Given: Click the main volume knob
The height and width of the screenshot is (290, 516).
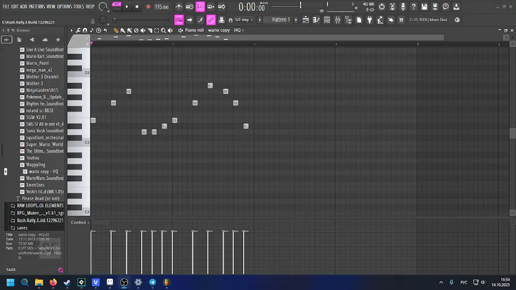Looking at the screenshot, I should [103, 6].
